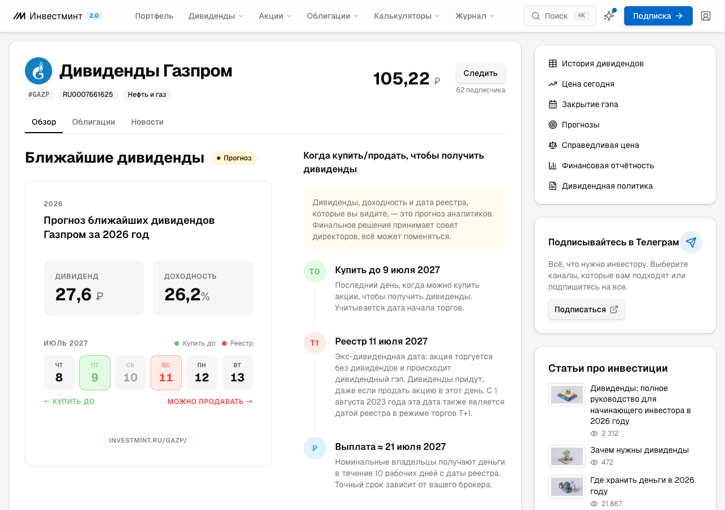
Task: Click the Нефть и газ sector tag
Action: tap(147, 95)
